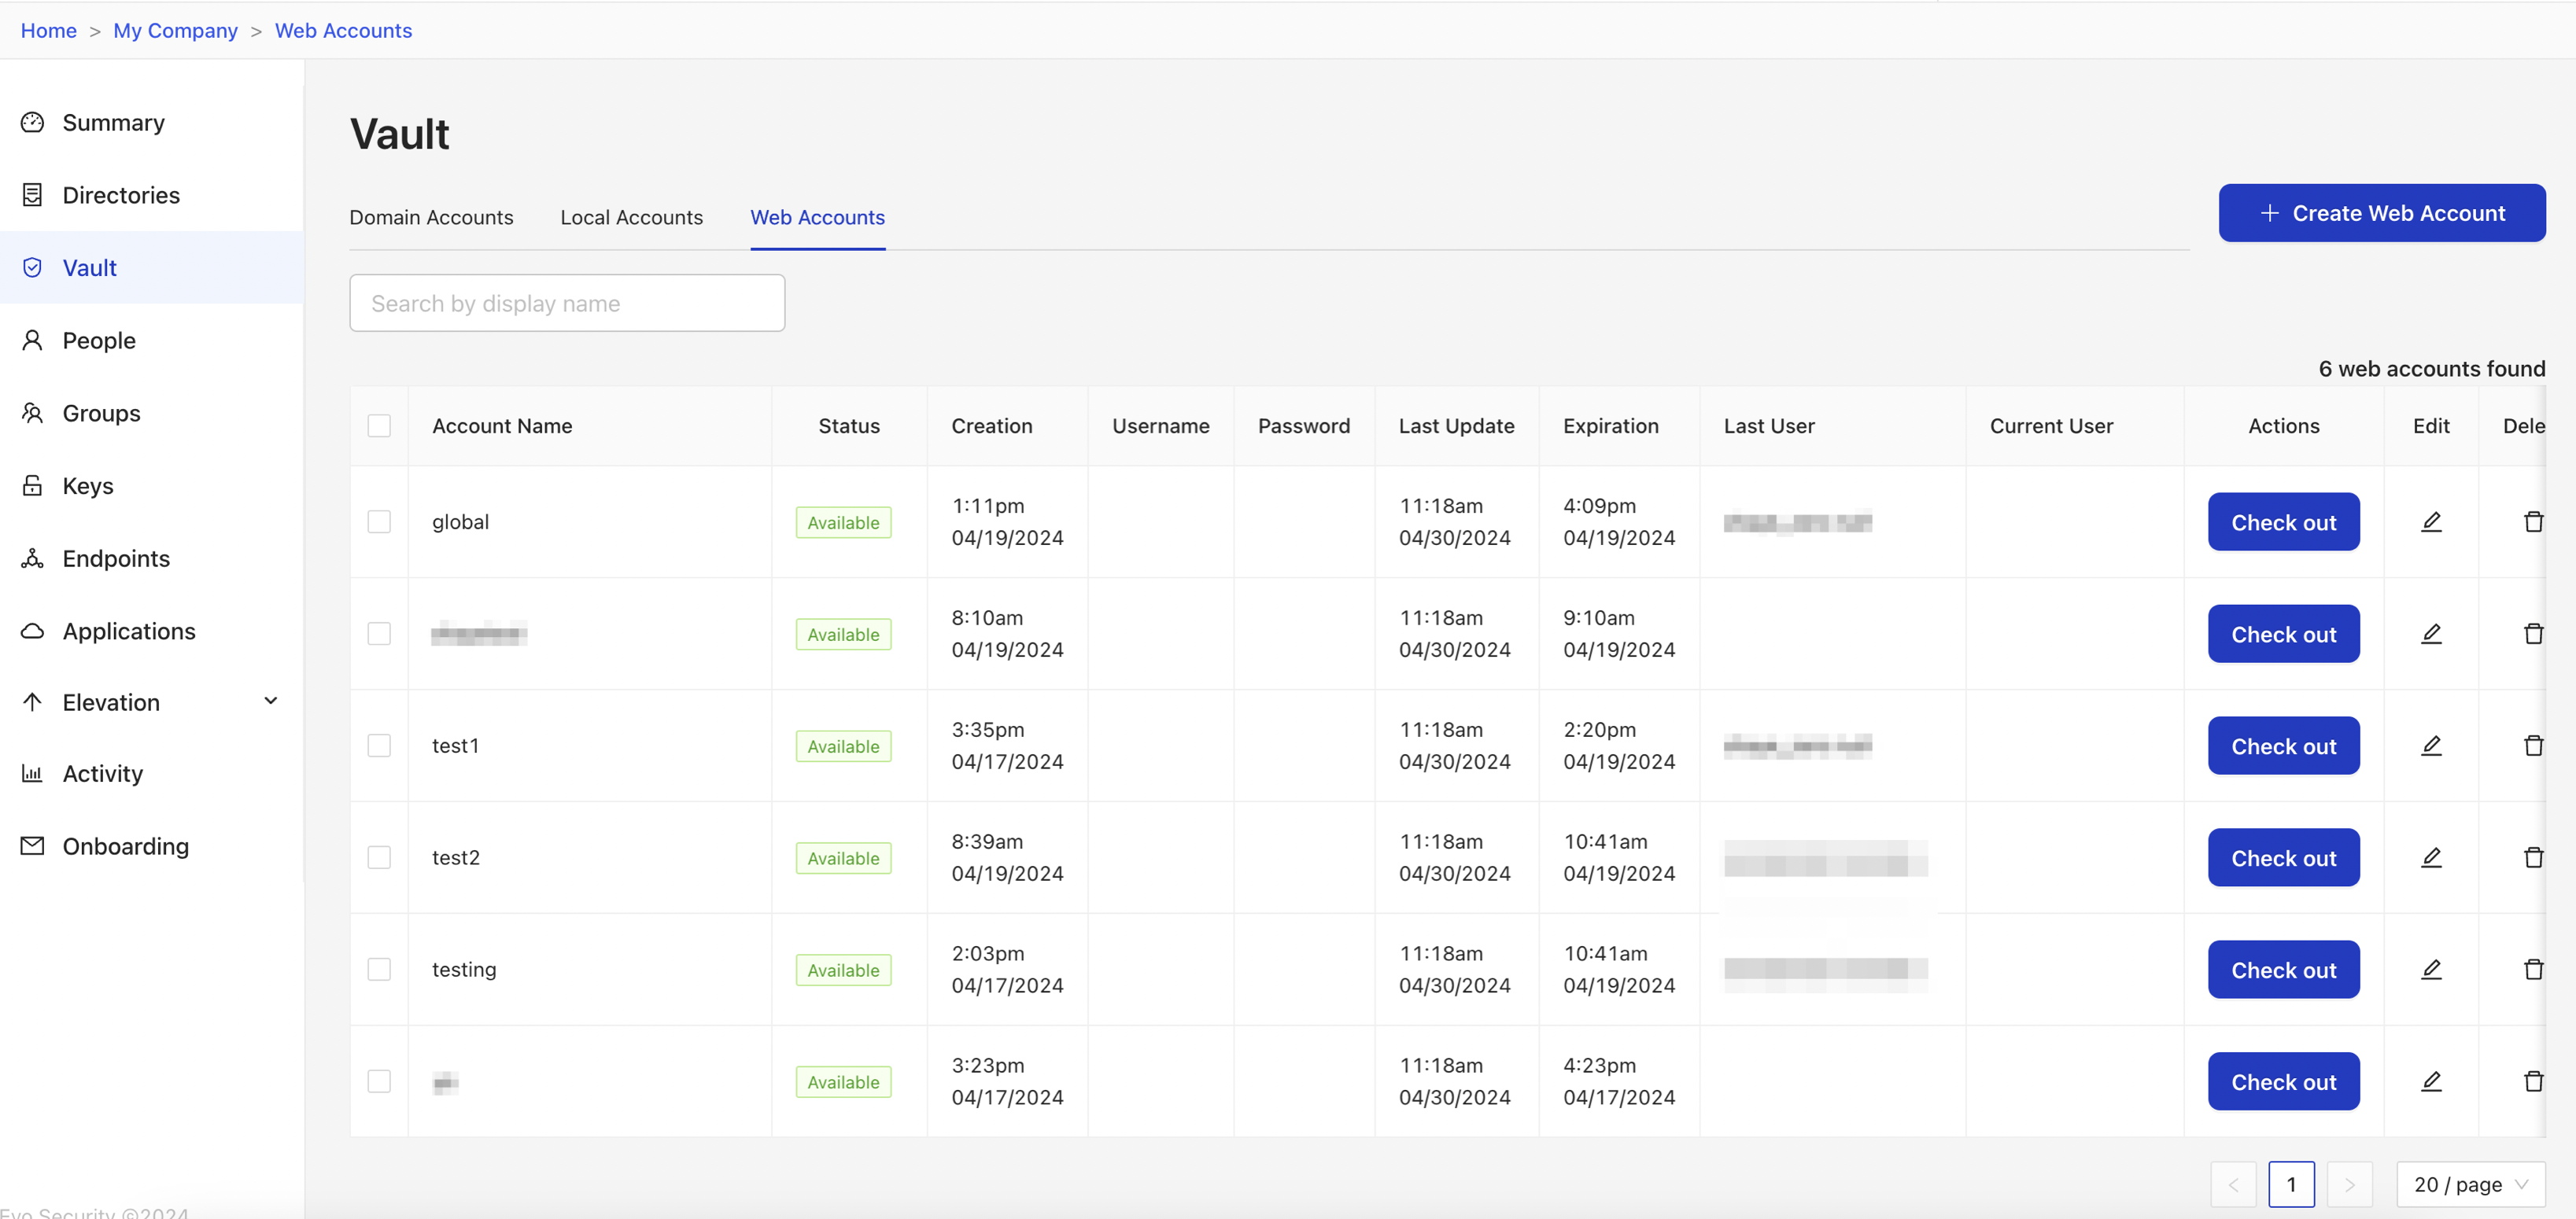Click next page arrow in pagination
The width and height of the screenshot is (2576, 1219).
tap(2349, 1184)
